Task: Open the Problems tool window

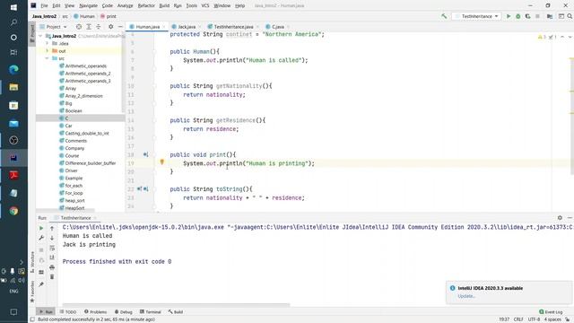Action: pos(96,312)
